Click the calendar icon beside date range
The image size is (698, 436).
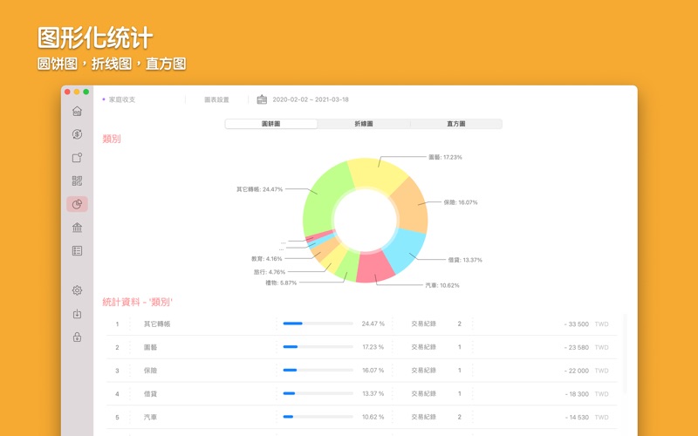pos(262,99)
